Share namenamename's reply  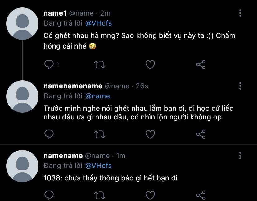201,134
